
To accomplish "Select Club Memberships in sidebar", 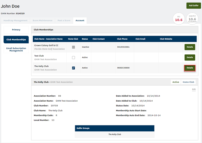I will [16, 39].
